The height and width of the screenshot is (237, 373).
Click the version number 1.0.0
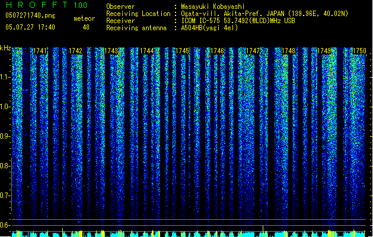(81, 5)
